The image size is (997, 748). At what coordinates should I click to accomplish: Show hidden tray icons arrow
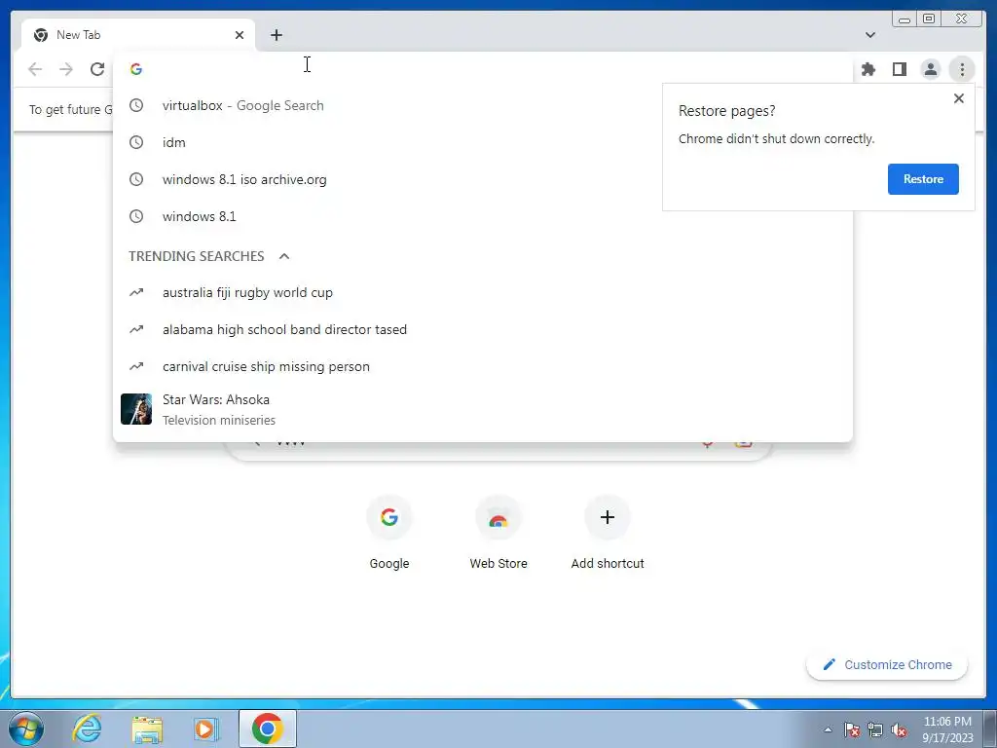828,729
